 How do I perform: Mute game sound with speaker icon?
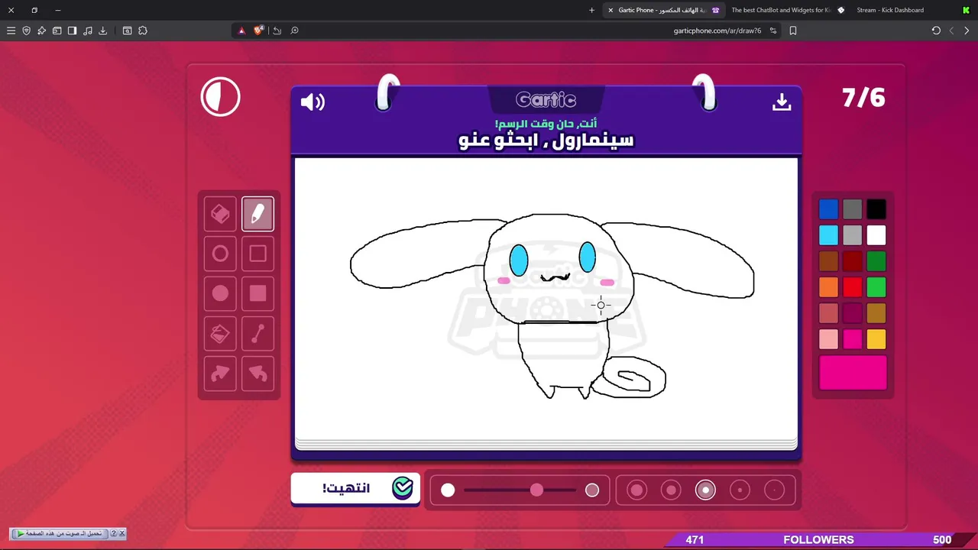[x=313, y=102]
